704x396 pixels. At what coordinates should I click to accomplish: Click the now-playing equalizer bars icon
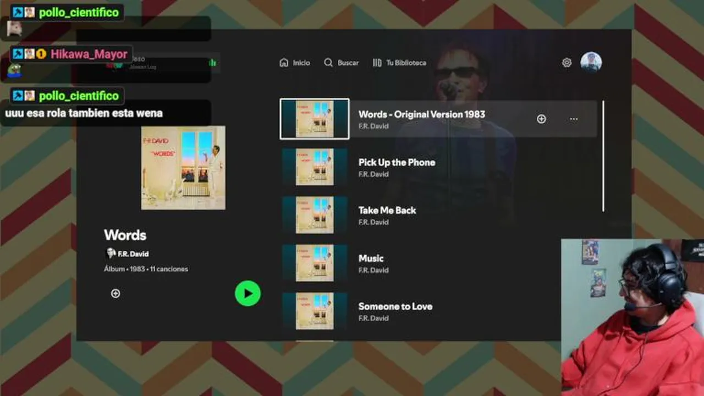212,63
